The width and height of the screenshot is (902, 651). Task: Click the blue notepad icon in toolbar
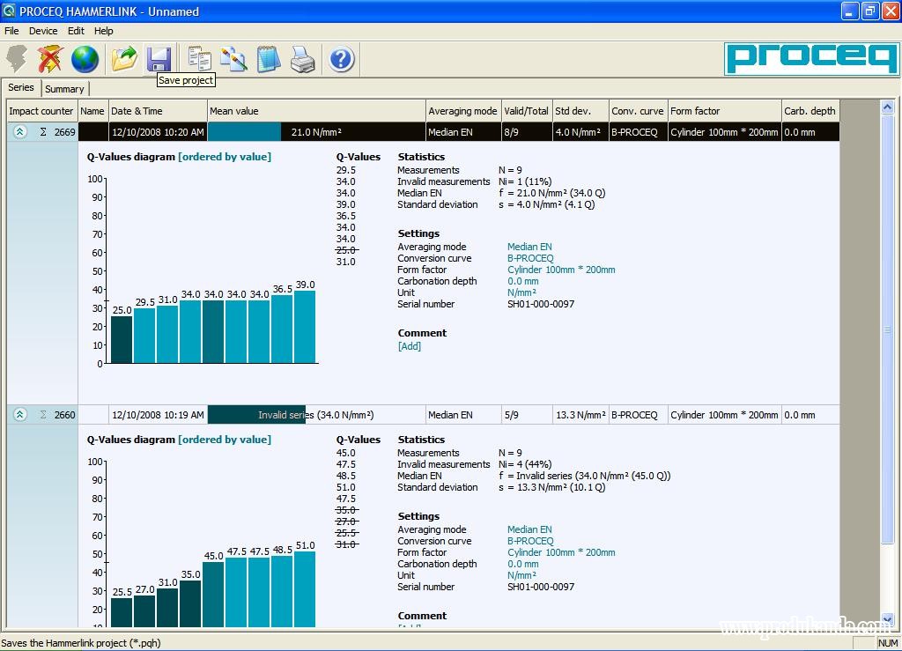268,59
